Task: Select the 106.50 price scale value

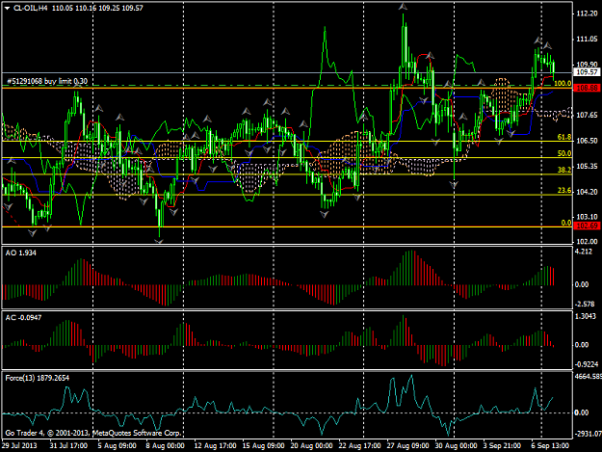Action: [x=587, y=141]
